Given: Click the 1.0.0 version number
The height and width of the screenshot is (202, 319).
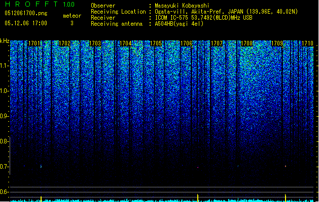Looking at the screenshot, I should (x=69, y=5).
